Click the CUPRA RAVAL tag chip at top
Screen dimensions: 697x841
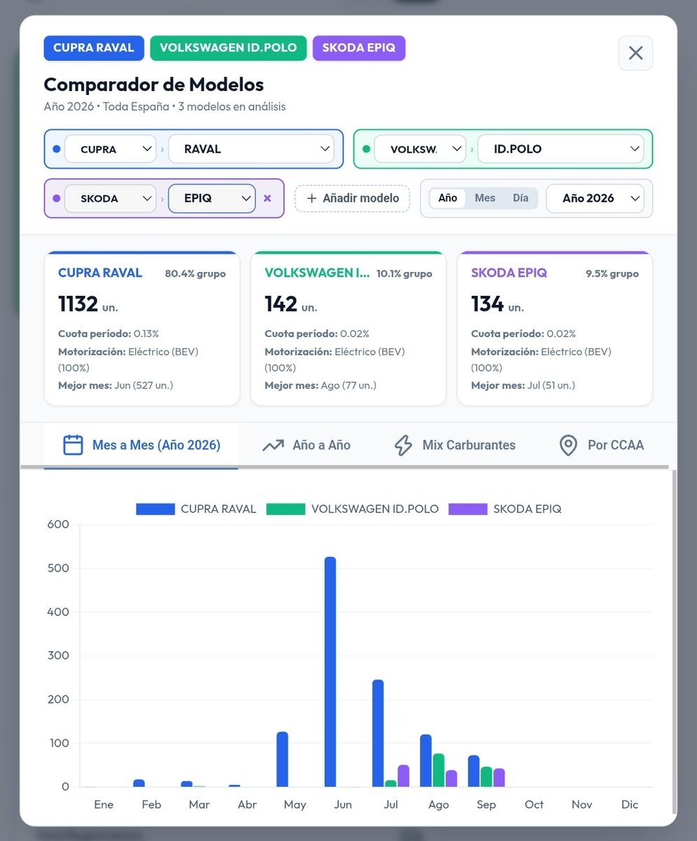[x=94, y=48]
